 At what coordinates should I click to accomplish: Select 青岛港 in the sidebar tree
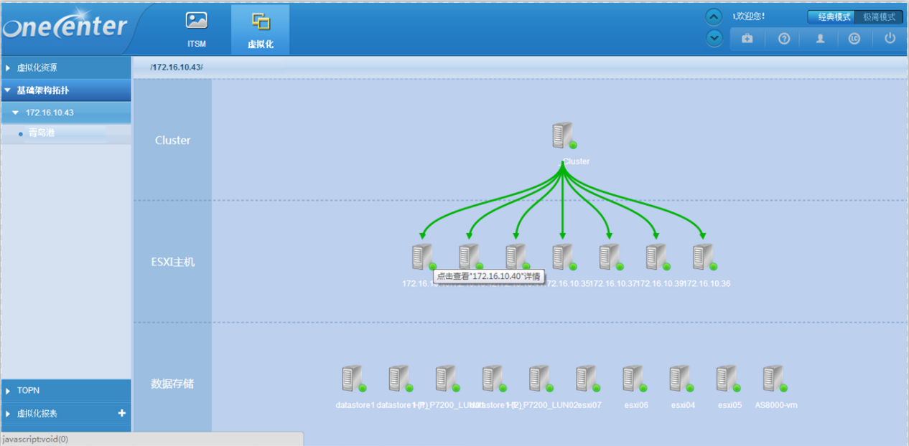coord(42,133)
